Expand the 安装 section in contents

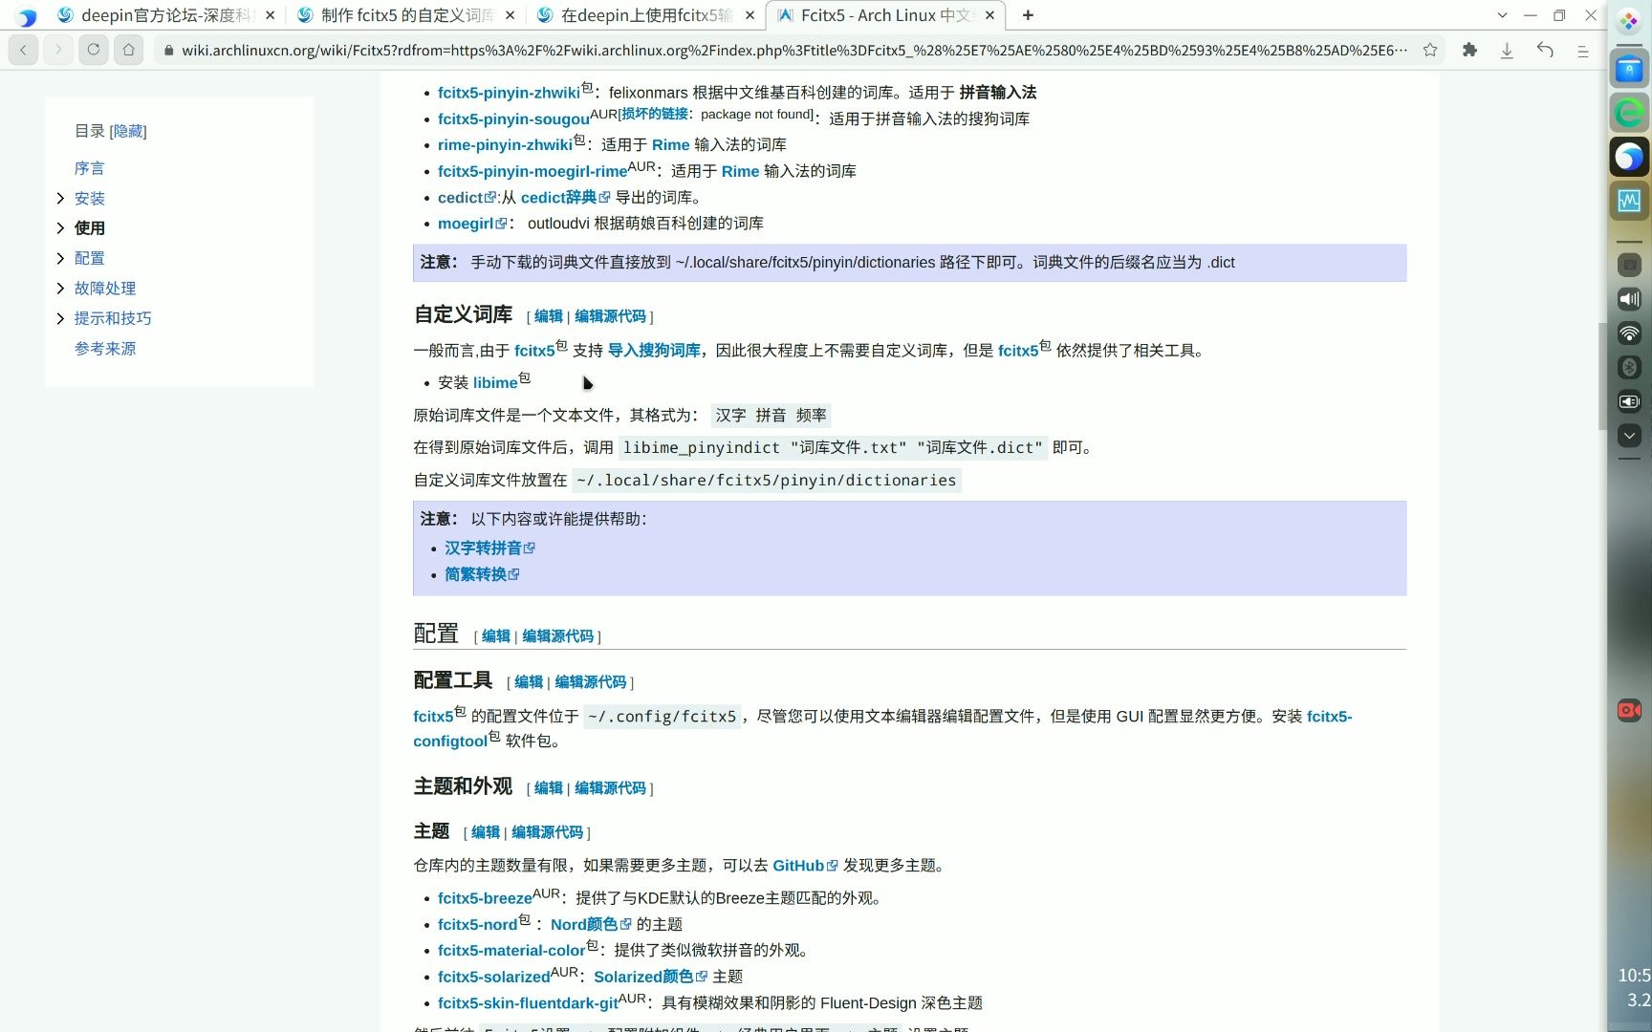click(60, 198)
